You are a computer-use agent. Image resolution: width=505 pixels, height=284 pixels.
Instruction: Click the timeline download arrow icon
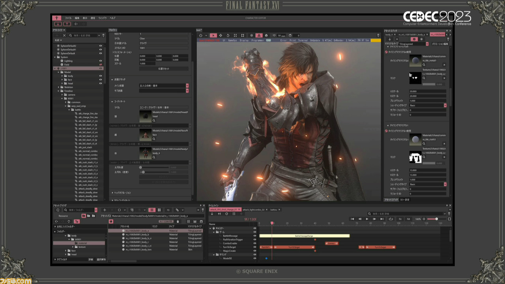[x=212, y=214]
